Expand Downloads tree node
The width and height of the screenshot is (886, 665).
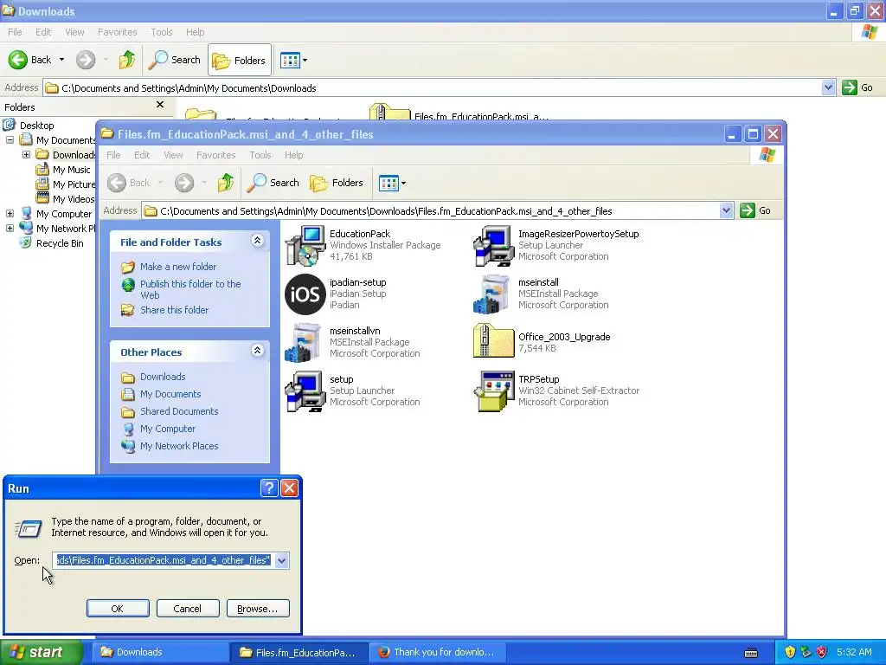26,154
